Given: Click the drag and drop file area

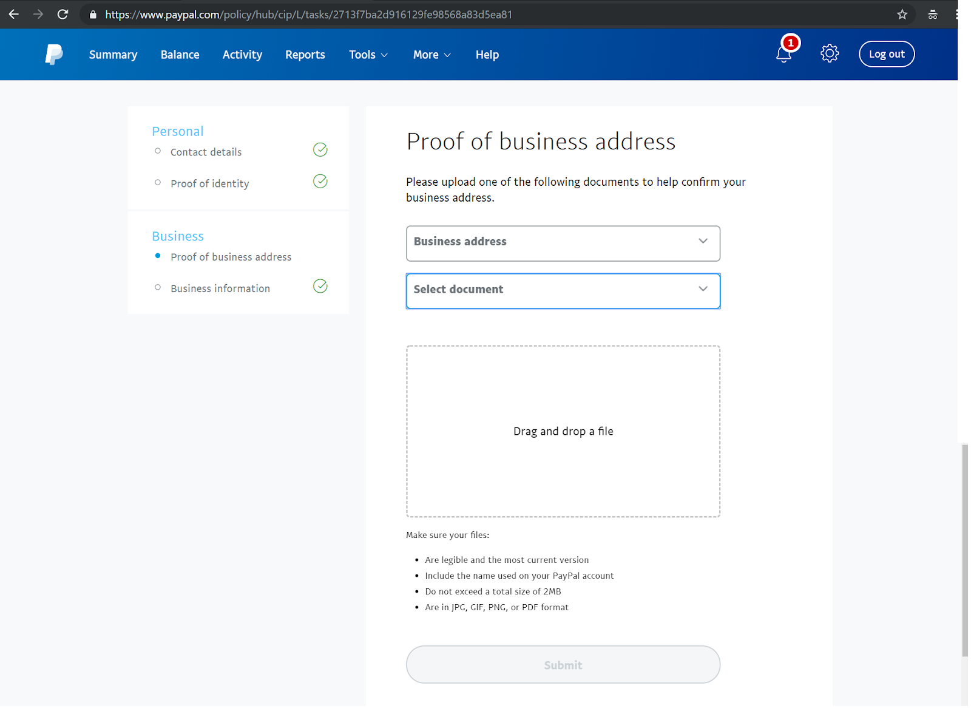Looking at the screenshot, I should click(x=563, y=431).
